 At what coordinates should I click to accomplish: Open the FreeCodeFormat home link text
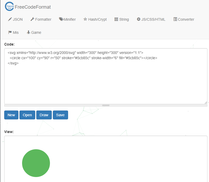coord(33,7)
